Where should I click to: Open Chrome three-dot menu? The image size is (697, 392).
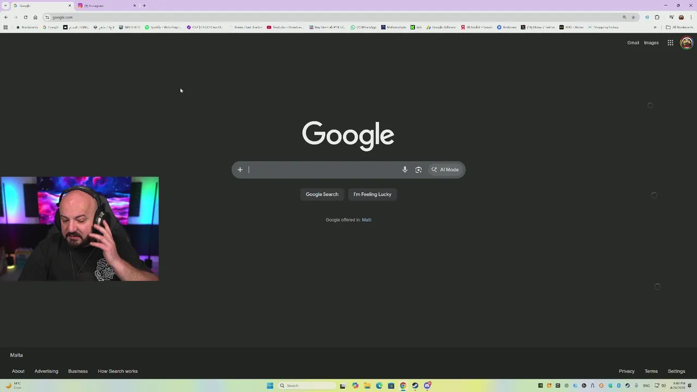[x=691, y=17]
